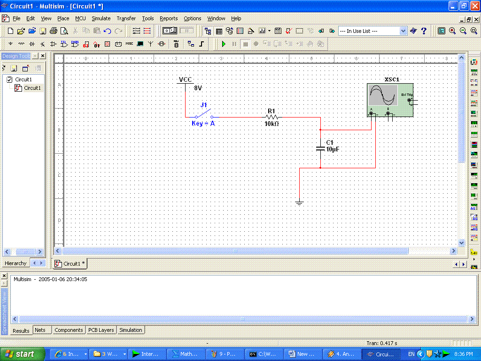
Task: Open the In Use List dropdown
Action: point(403,31)
